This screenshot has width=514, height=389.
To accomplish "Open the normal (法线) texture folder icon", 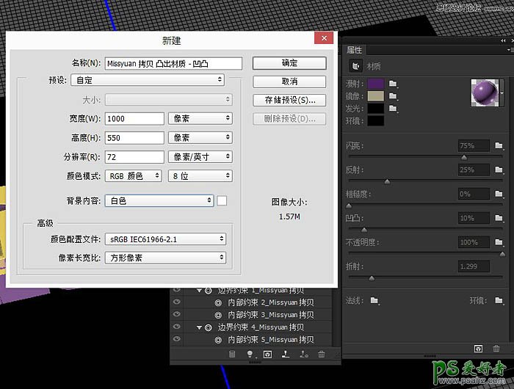I will [374, 300].
